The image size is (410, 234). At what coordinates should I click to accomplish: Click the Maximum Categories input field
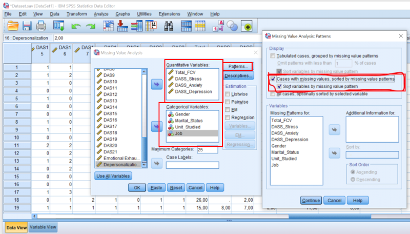coord(208,150)
